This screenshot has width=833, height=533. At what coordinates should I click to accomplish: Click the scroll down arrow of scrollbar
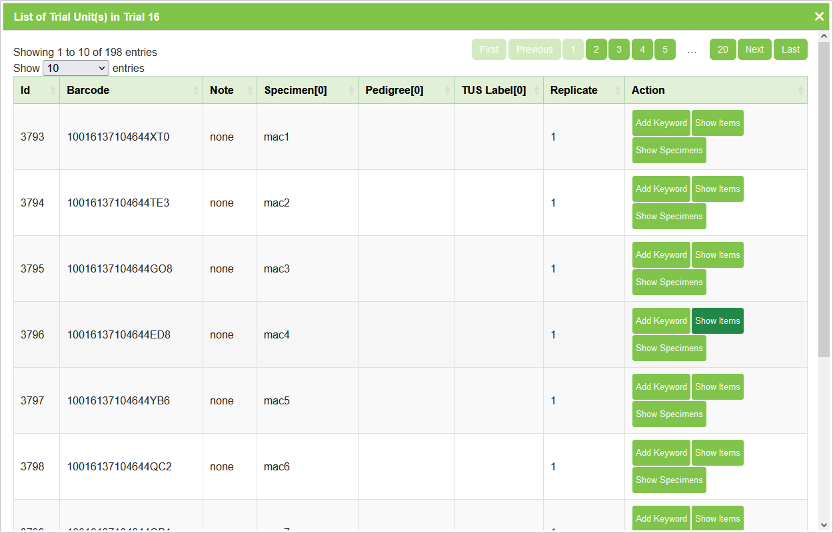point(824,525)
